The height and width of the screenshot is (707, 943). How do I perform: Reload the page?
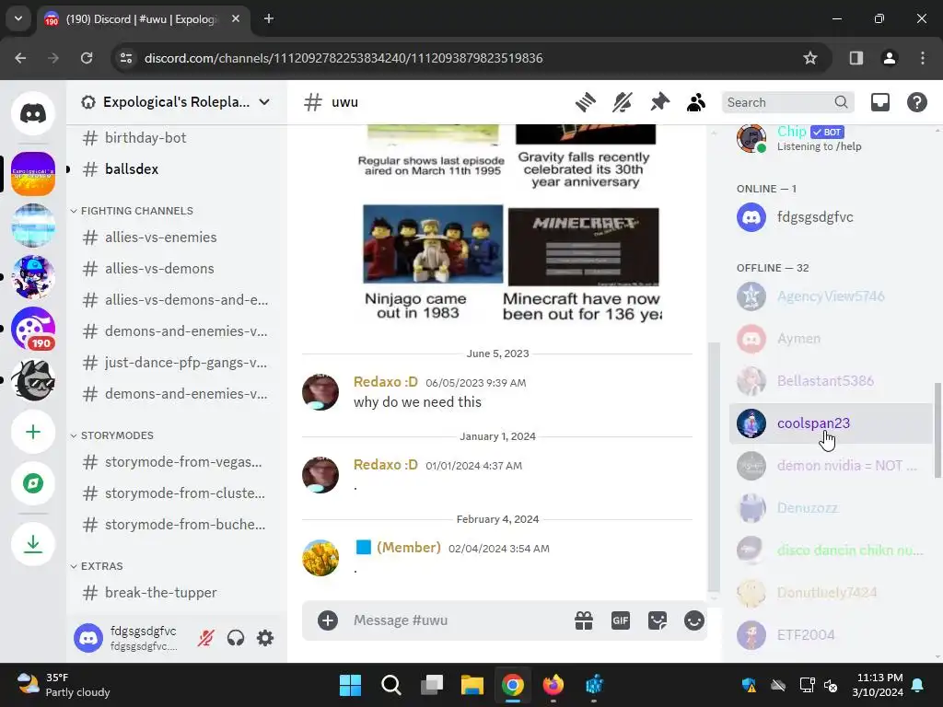(87, 58)
